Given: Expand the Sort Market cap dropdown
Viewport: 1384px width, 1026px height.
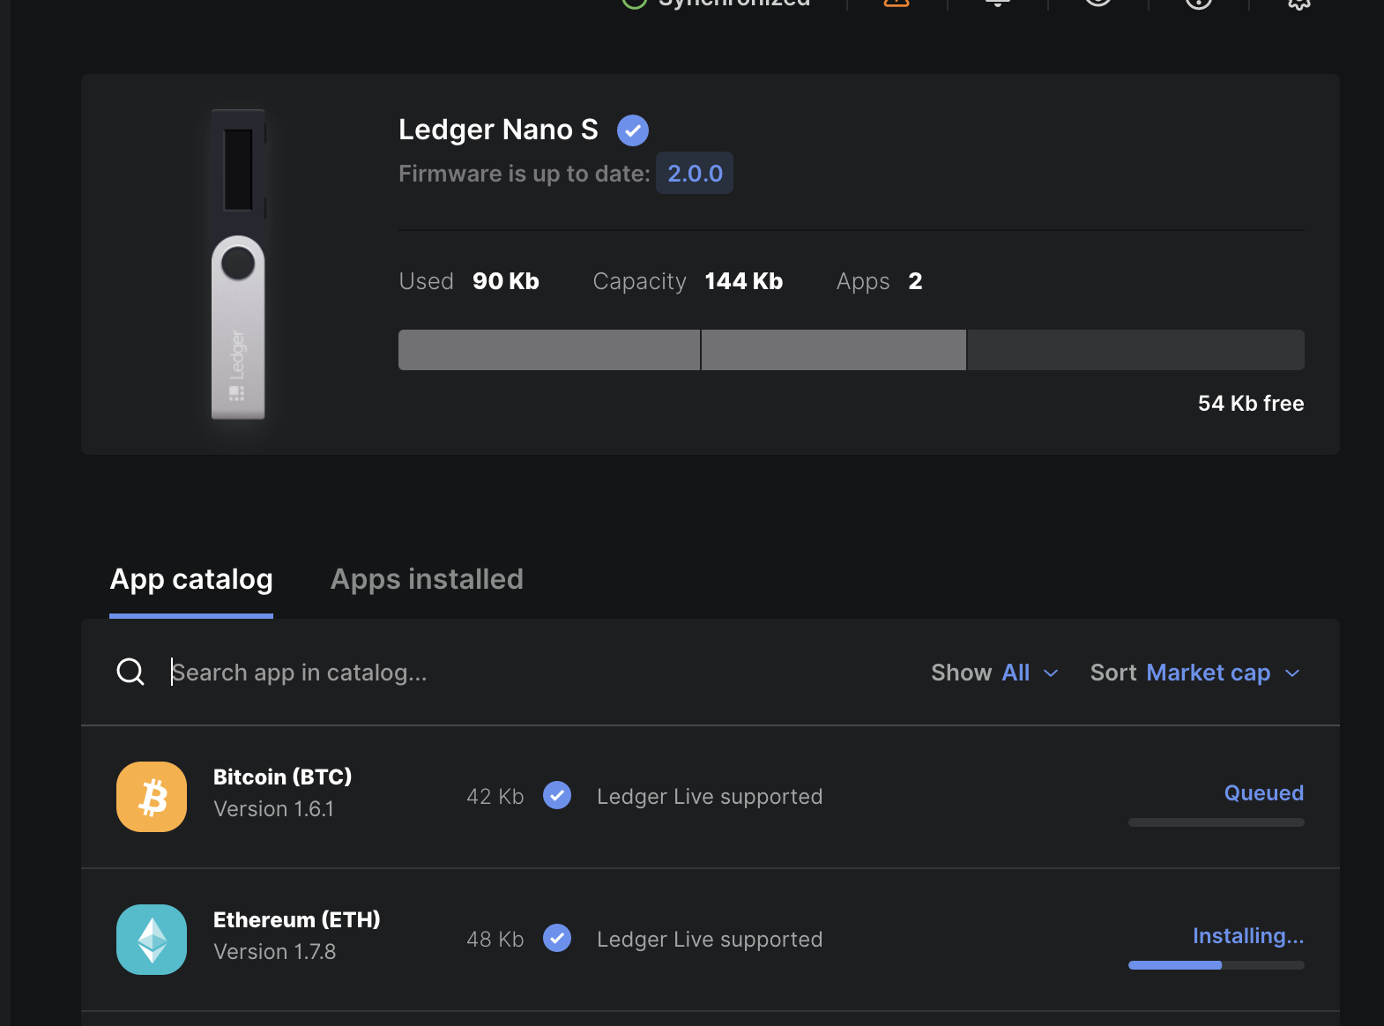Looking at the screenshot, I should (x=1195, y=673).
